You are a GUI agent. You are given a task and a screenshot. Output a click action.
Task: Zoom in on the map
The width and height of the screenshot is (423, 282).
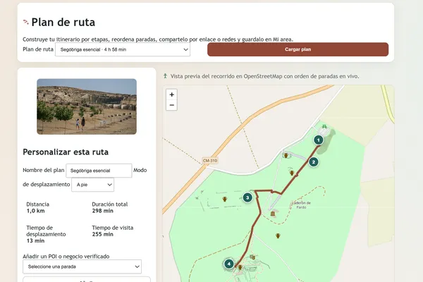(171, 94)
